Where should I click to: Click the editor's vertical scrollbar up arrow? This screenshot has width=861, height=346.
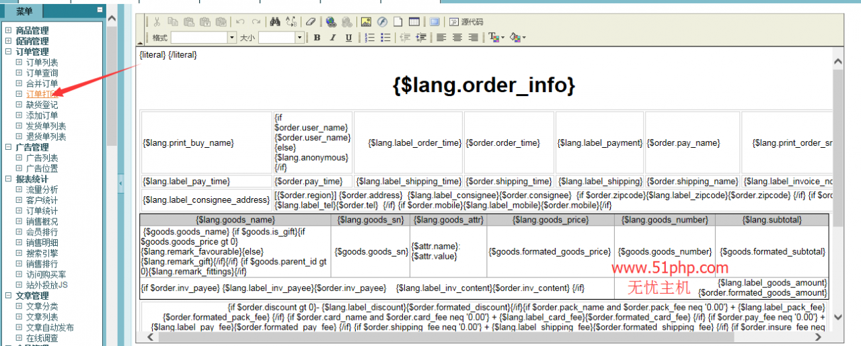(x=837, y=62)
